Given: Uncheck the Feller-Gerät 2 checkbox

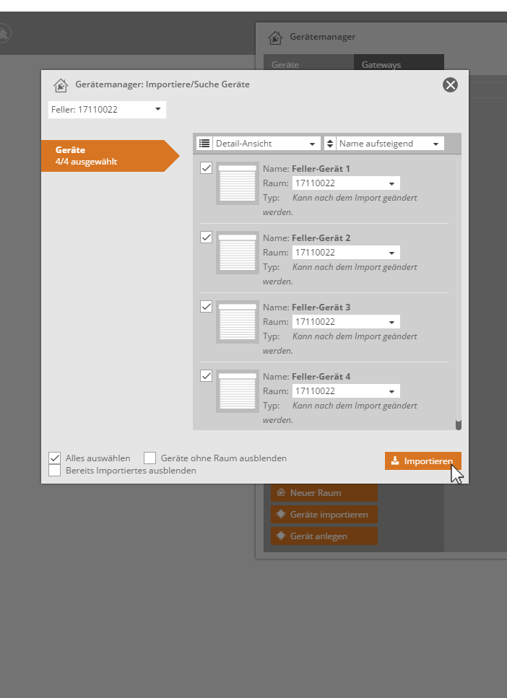Looking at the screenshot, I should click(x=206, y=237).
